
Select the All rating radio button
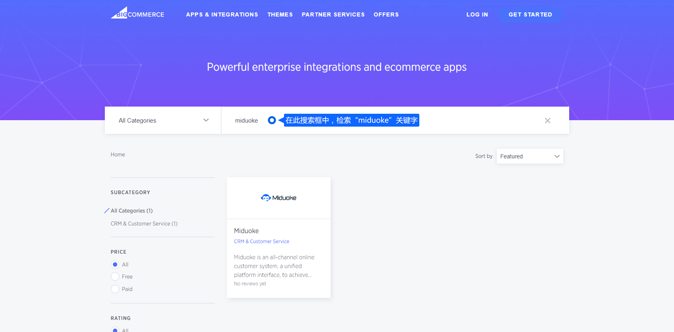tap(115, 330)
